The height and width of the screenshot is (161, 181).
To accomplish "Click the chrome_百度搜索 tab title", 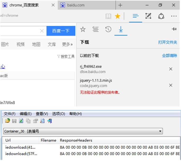I will (24, 5).
